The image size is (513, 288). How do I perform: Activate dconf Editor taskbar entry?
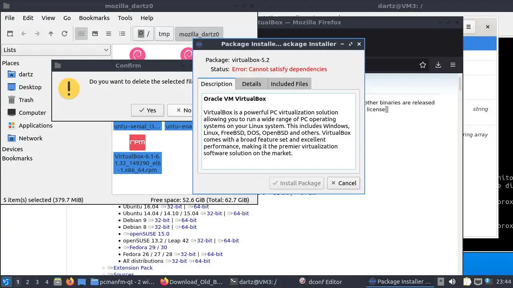point(321,282)
